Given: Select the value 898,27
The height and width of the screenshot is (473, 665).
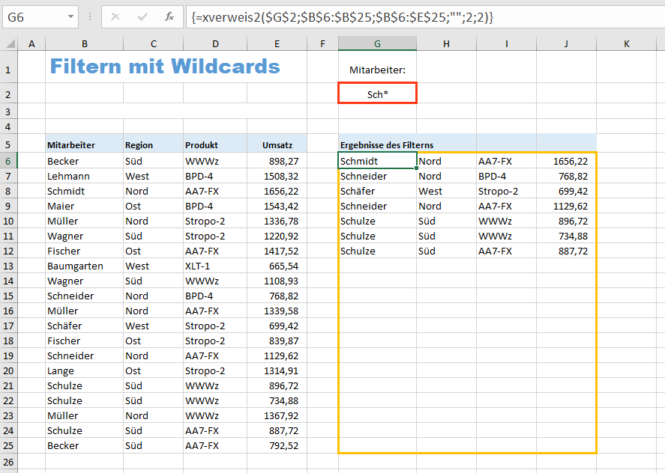Looking at the screenshot, I should point(277,162).
